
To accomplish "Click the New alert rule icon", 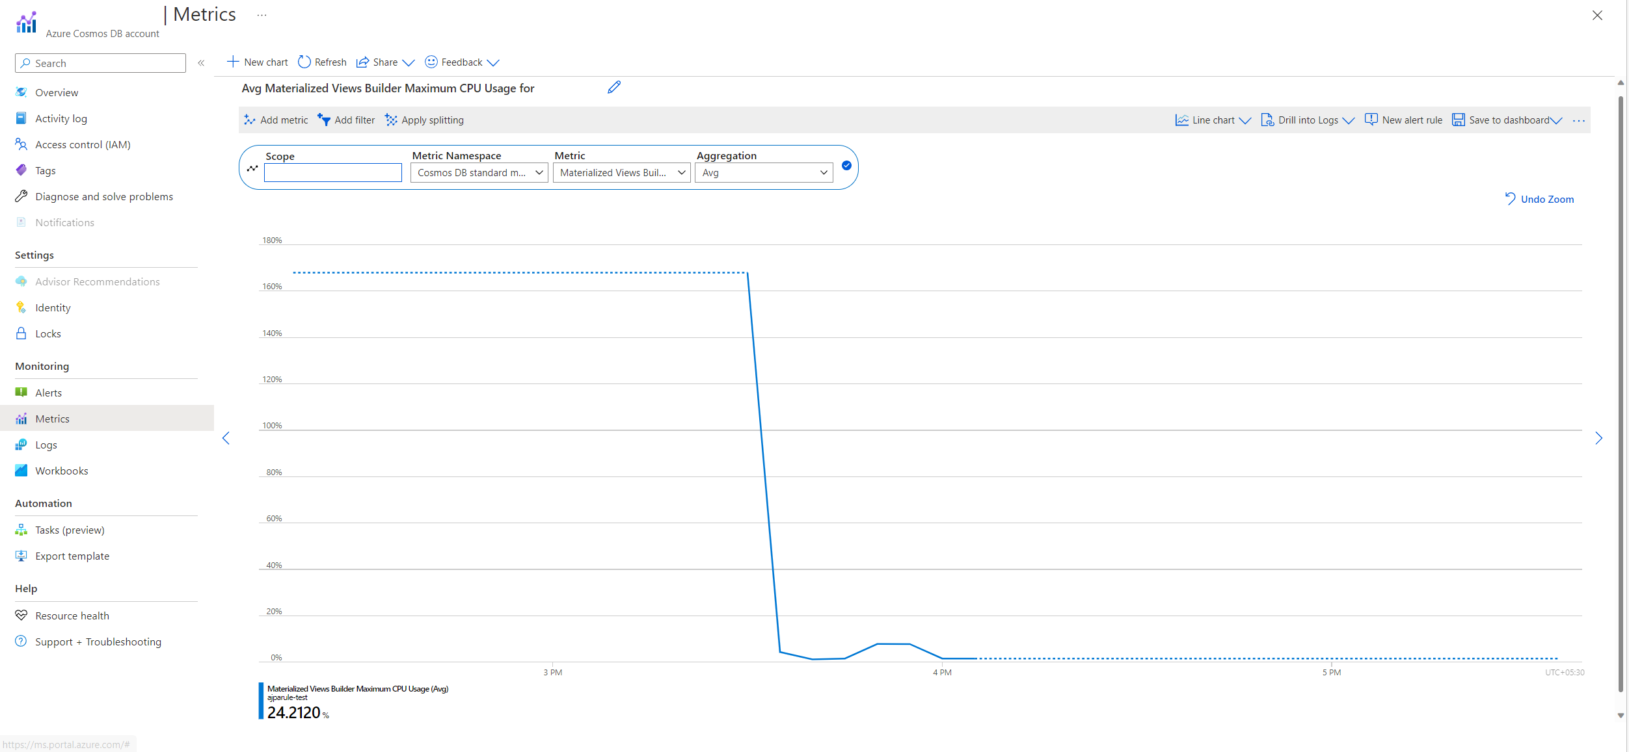I will point(1371,120).
